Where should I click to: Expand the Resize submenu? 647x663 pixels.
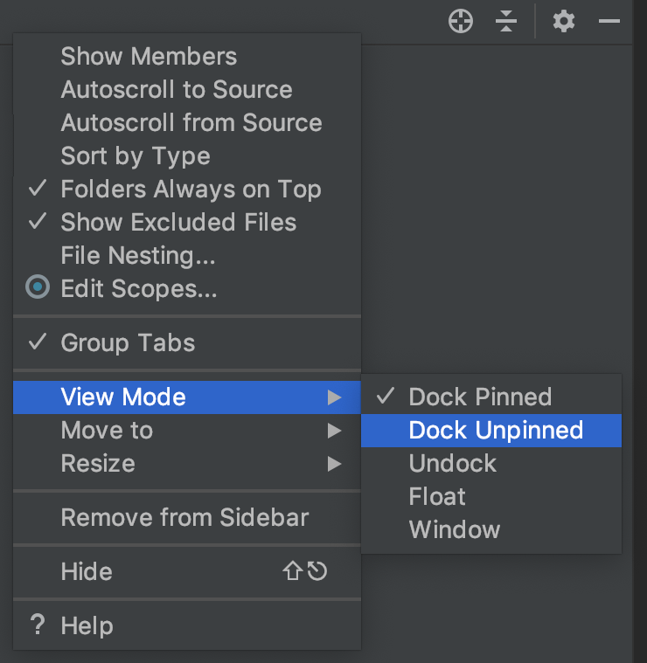tap(187, 464)
